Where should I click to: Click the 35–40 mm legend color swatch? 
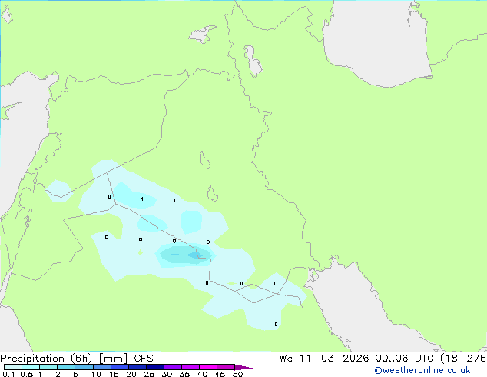coord(190,367)
